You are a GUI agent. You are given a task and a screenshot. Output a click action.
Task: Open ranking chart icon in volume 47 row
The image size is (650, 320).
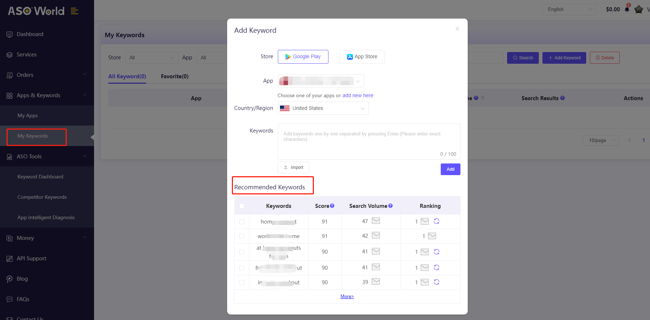tap(425, 221)
